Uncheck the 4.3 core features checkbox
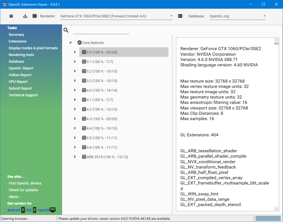Screen dimensions: 283x222 pos(84,119)
